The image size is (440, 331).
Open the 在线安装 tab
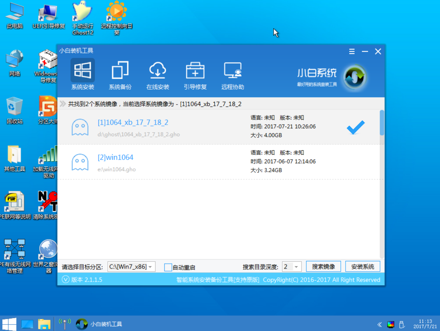tap(158, 75)
